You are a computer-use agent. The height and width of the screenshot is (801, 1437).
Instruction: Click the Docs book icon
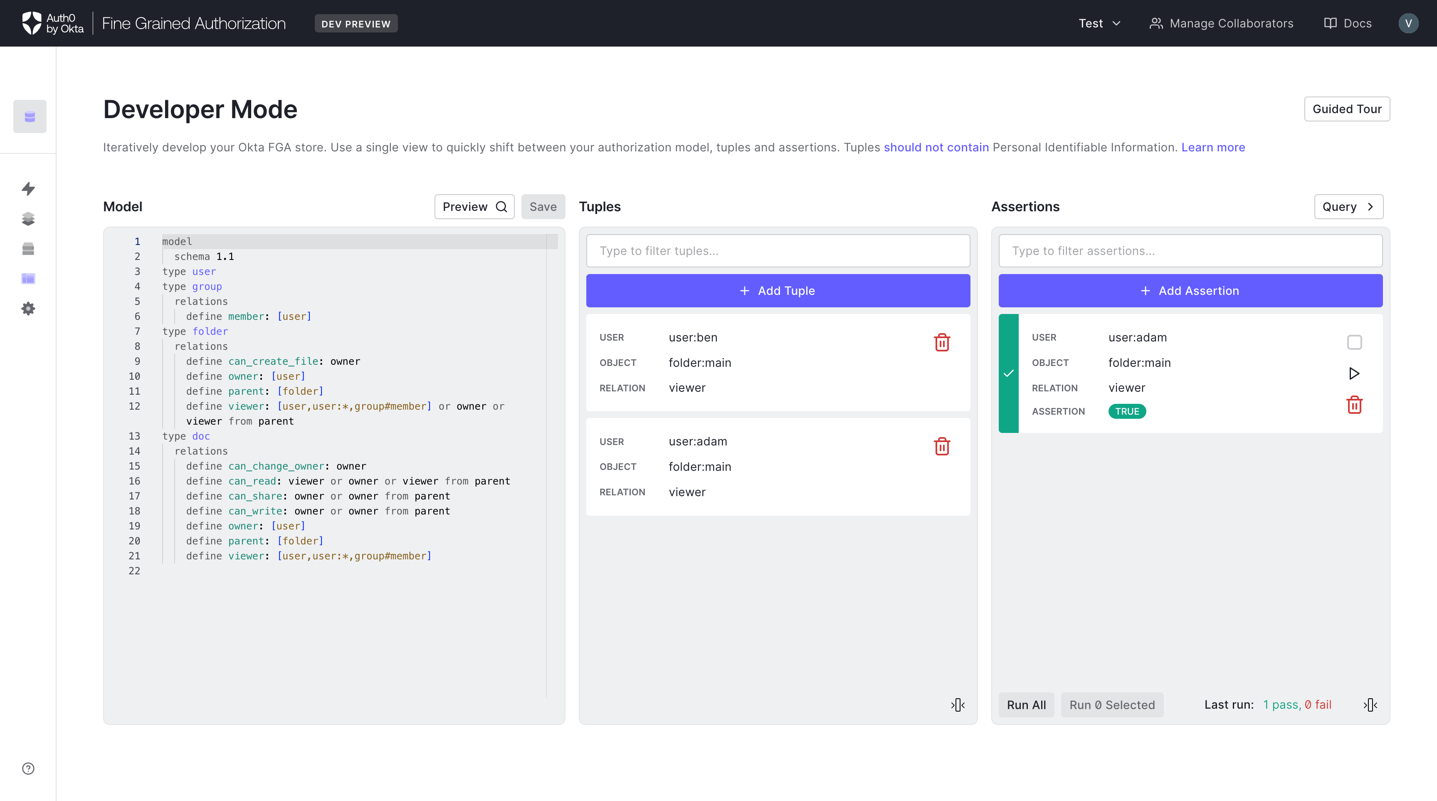pyautogui.click(x=1331, y=23)
